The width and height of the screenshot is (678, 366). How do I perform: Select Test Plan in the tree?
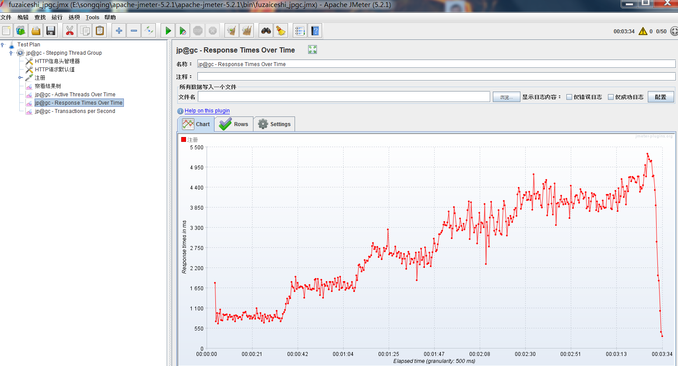pos(29,44)
